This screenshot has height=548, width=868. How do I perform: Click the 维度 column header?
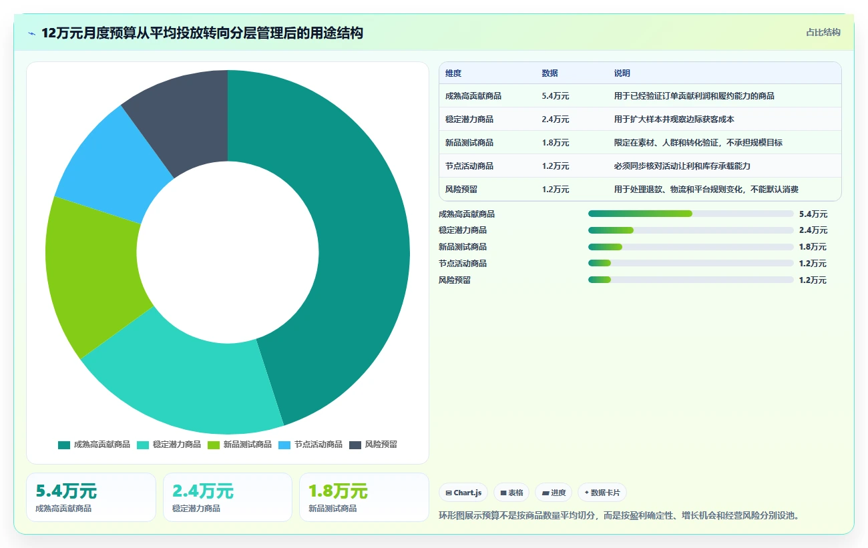click(453, 73)
